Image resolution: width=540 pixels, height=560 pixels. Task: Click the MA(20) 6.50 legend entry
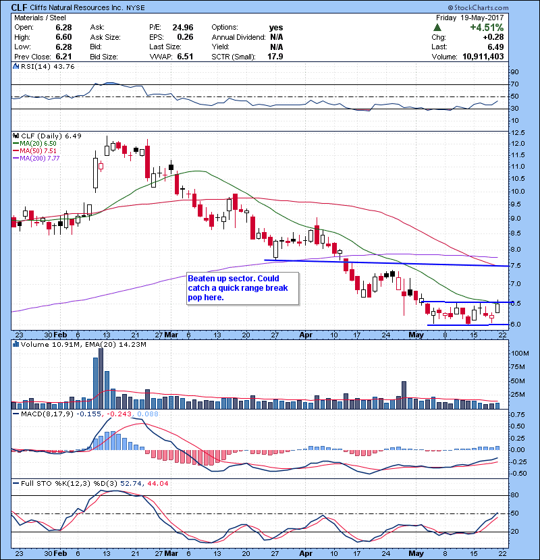[x=34, y=143]
